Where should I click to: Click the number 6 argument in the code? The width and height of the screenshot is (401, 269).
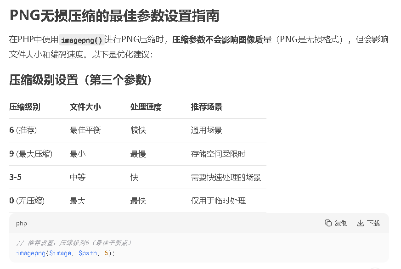[x=106, y=253]
